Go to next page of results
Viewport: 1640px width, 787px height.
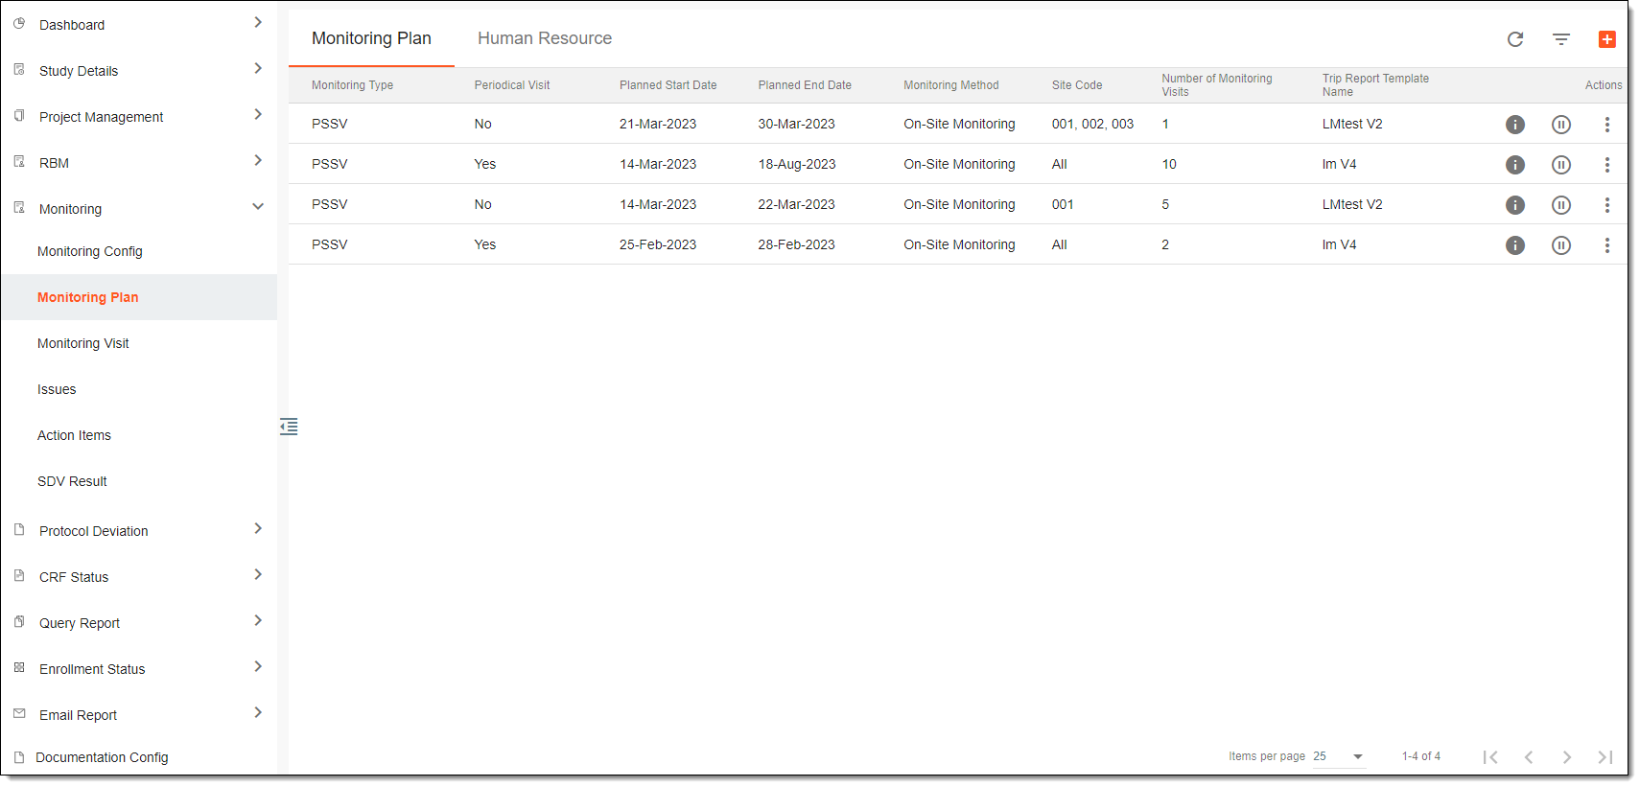tap(1567, 757)
